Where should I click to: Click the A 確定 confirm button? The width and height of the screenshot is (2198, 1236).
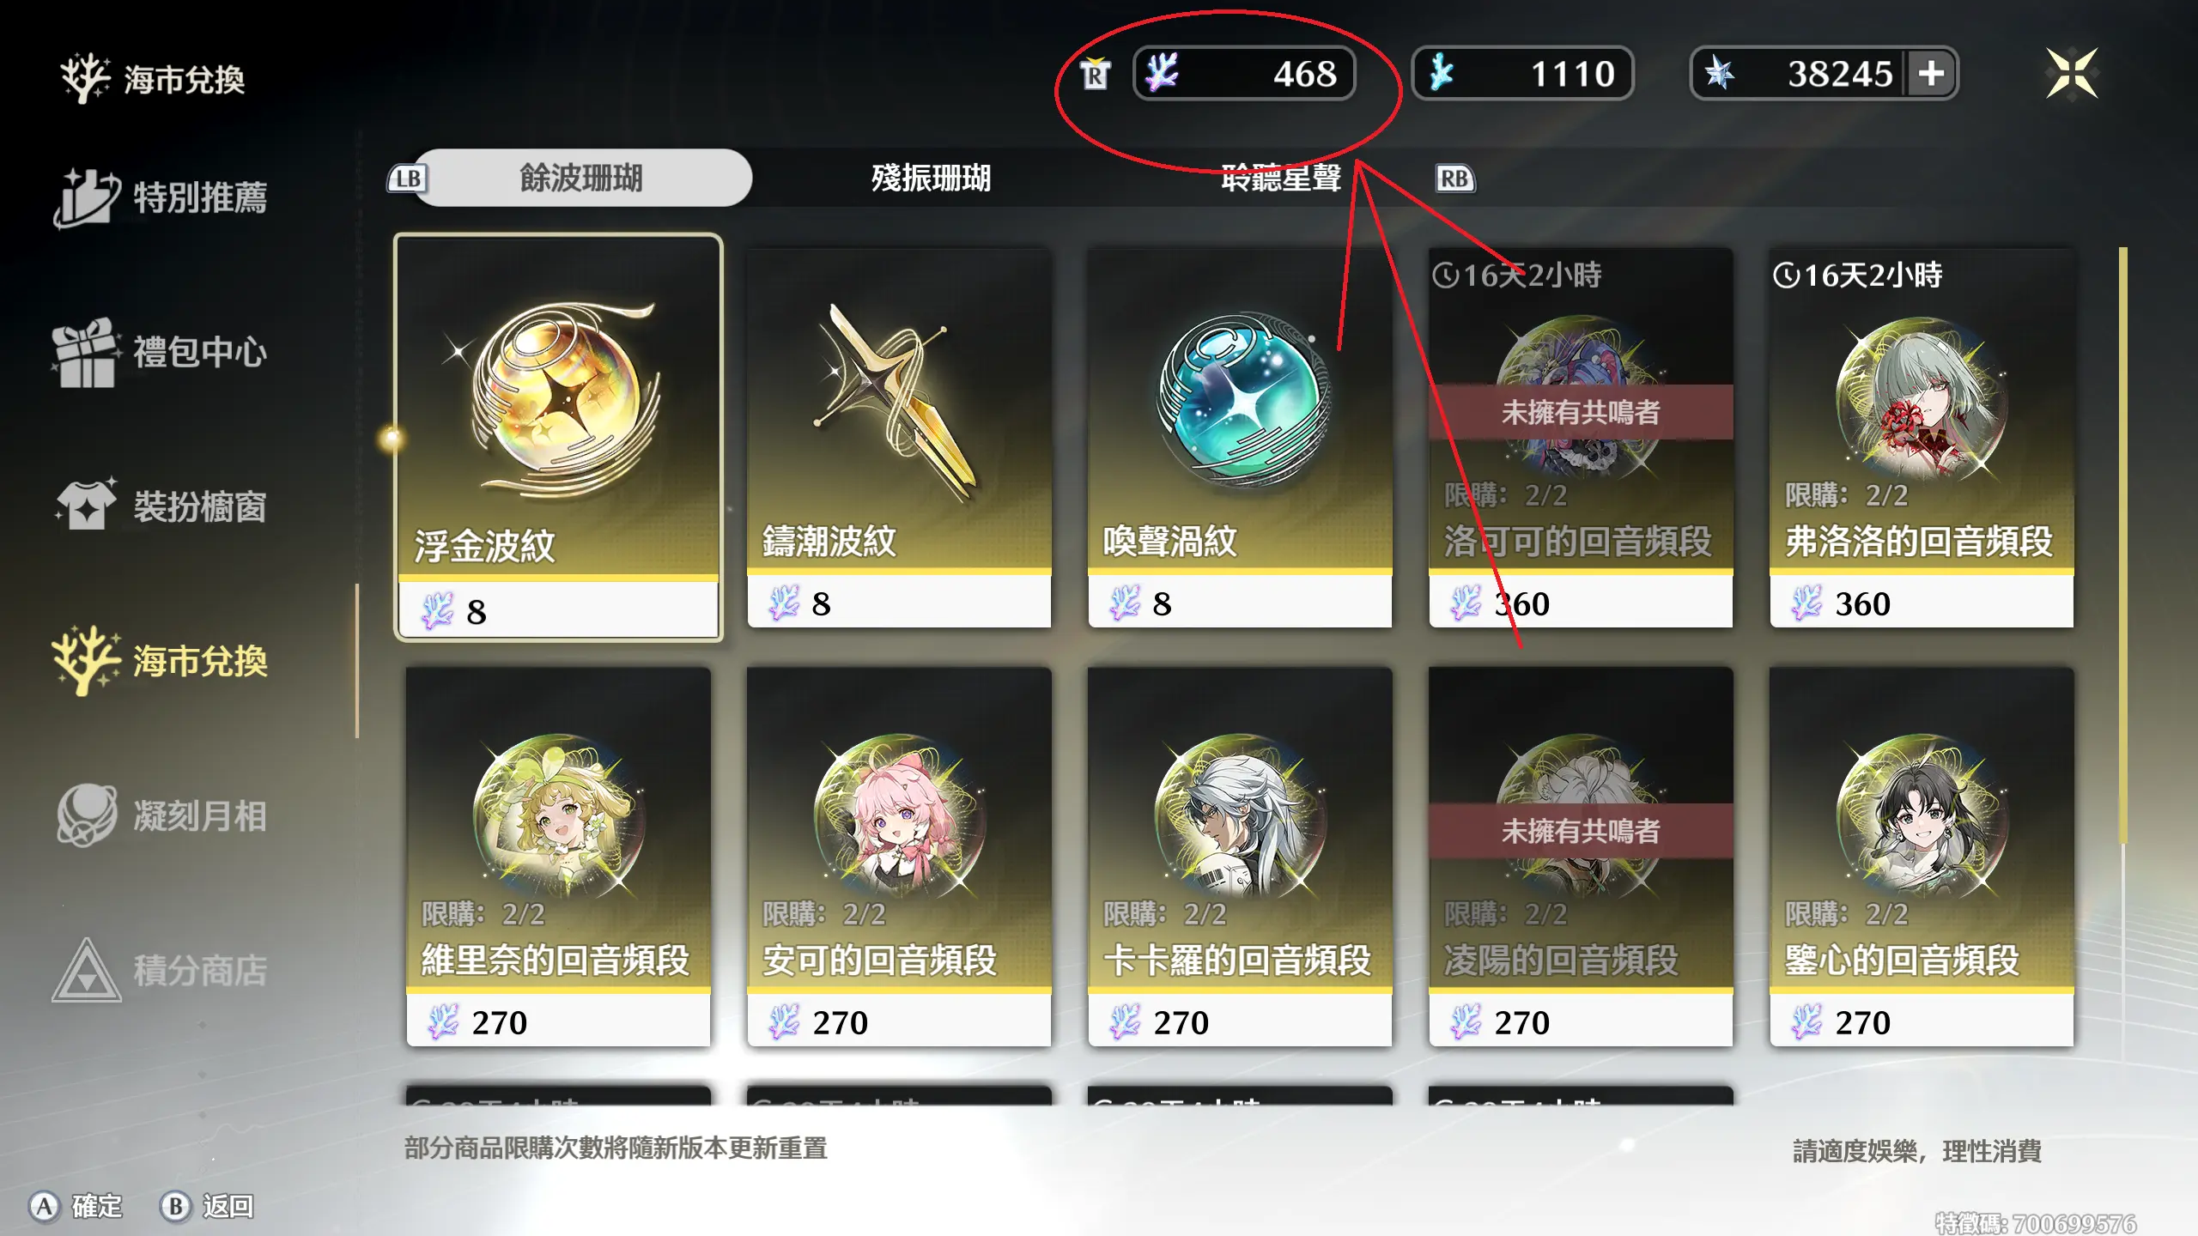click(x=76, y=1206)
